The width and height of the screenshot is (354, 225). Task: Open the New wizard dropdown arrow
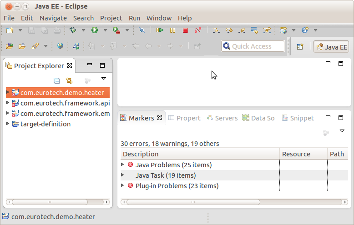[20, 30]
